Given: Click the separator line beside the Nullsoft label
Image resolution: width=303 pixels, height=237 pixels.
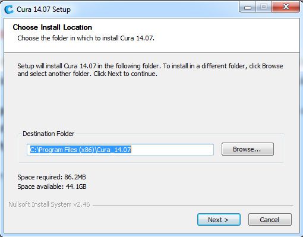Looking at the screenshot, I should coord(193,205).
